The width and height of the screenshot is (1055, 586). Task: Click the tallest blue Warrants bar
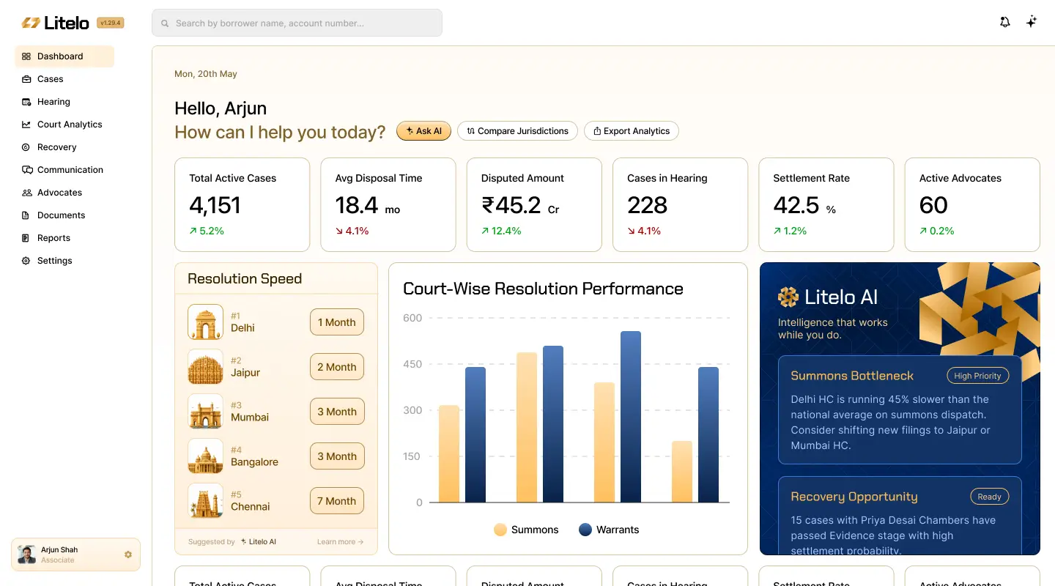tap(631, 417)
